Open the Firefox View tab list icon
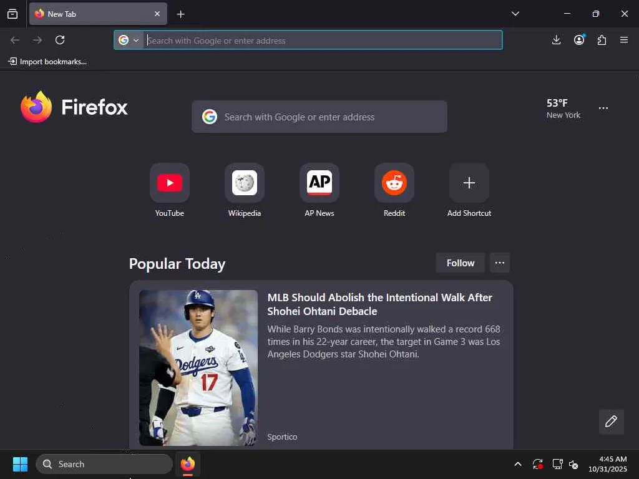639x479 pixels. 12,14
